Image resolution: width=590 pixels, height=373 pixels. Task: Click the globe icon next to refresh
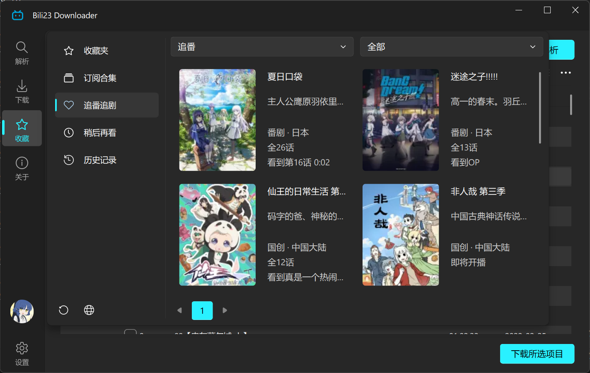(89, 310)
